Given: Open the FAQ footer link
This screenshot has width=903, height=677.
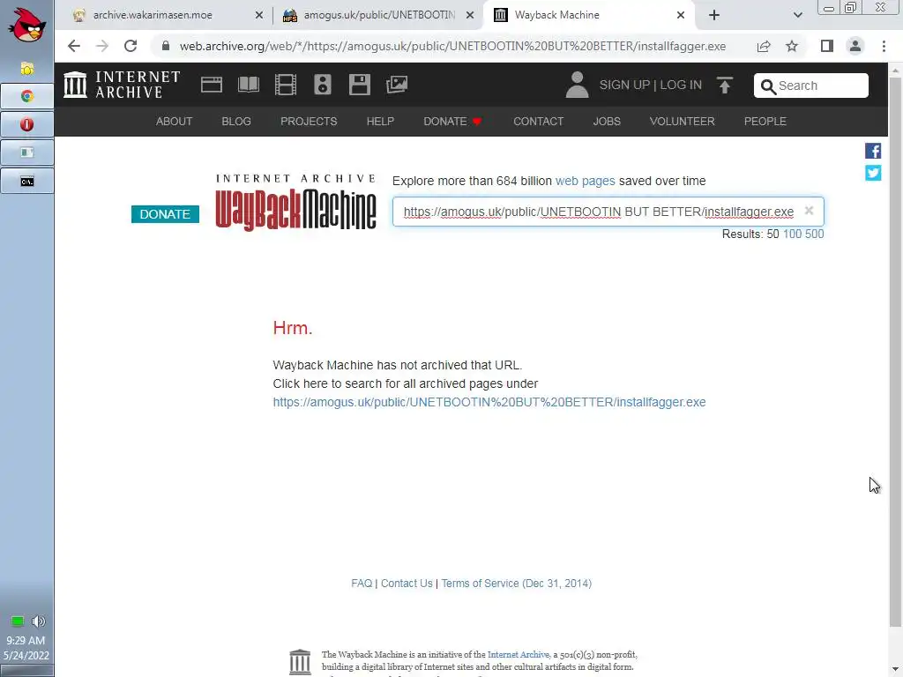Looking at the screenshot, I should [362, 584].
